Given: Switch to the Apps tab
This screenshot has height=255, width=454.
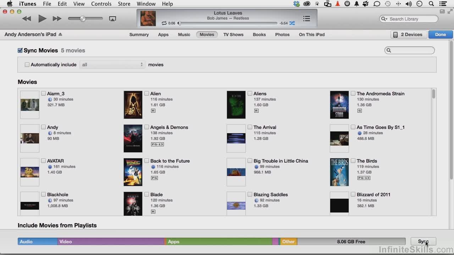Looking at the screenshot, I should (163, 34).
